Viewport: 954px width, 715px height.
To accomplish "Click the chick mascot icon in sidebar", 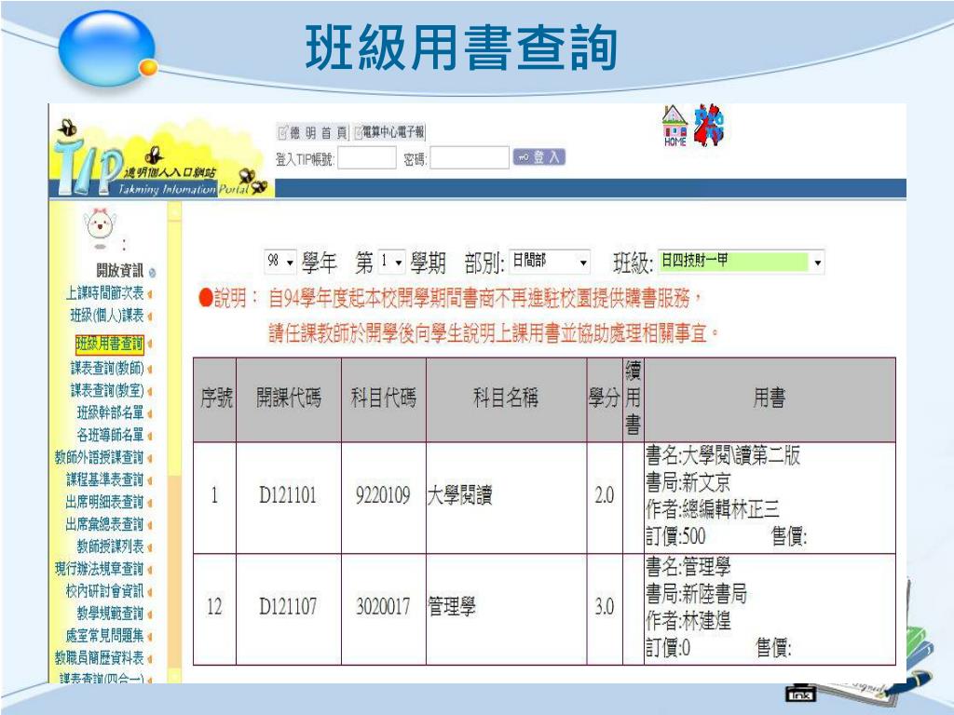I will point(100,228).
